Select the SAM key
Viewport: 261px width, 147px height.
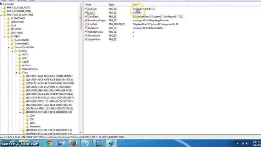click(x=13, y=25)
